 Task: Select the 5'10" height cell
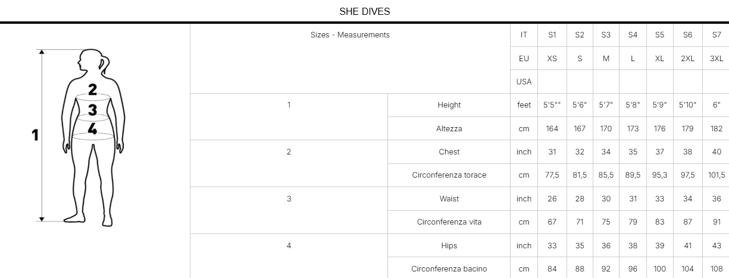tap(687, 105)
